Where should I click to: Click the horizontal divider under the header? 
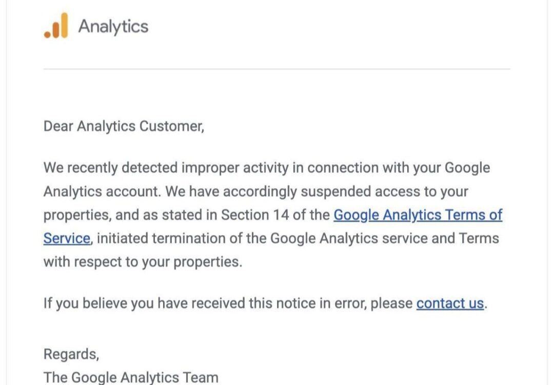pyautogui.click(x=276, y=69)
